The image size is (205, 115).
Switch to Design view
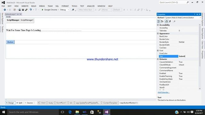10,103
